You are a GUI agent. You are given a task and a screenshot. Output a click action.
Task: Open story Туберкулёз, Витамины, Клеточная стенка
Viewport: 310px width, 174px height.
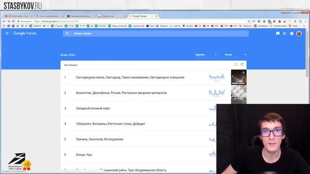(x=110, y=124)
